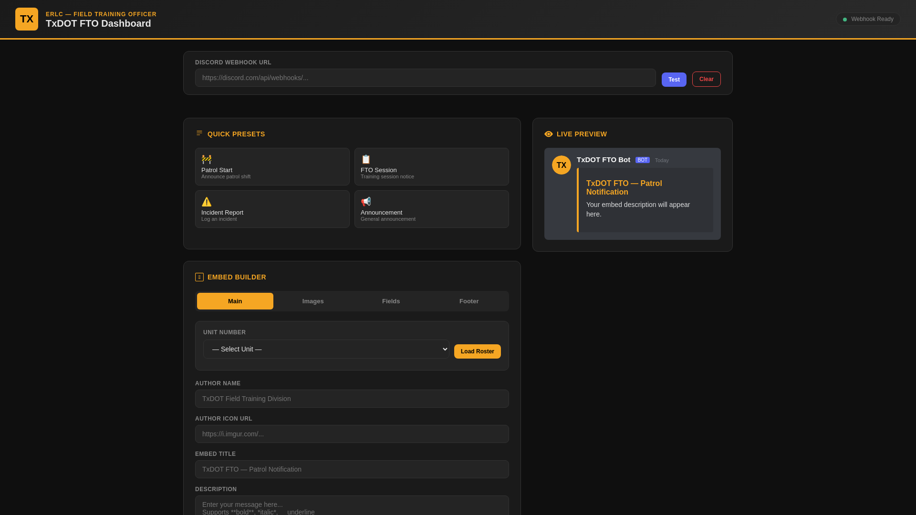Click the 'Today' timestamp in preview
This screenshot has width=916, height=515.
tap(662, 160)
